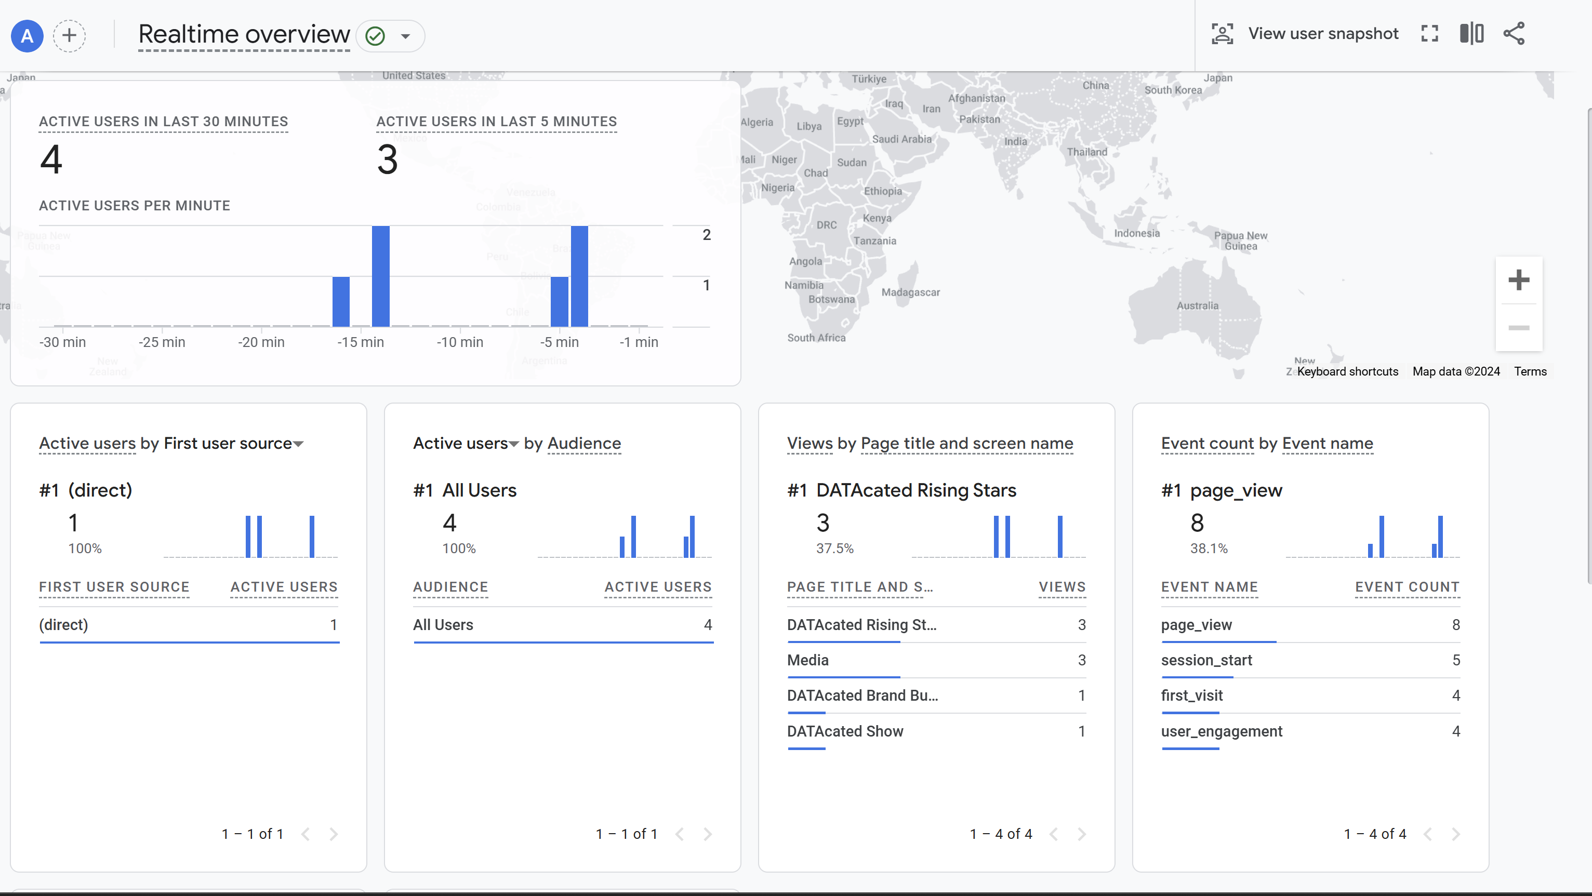
Task: Click the tallest bar near -15 min
Action: (x=381, y=276)
